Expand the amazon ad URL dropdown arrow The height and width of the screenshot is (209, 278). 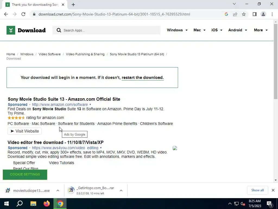point(90,104)
